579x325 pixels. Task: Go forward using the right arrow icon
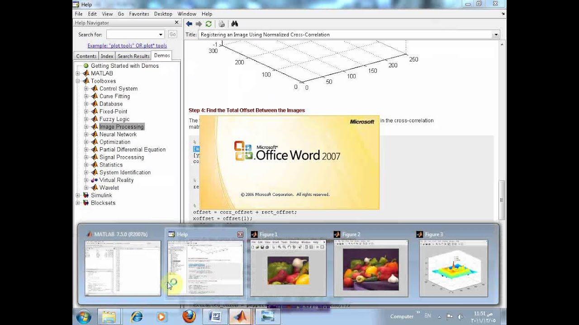(x=199, y=24)
